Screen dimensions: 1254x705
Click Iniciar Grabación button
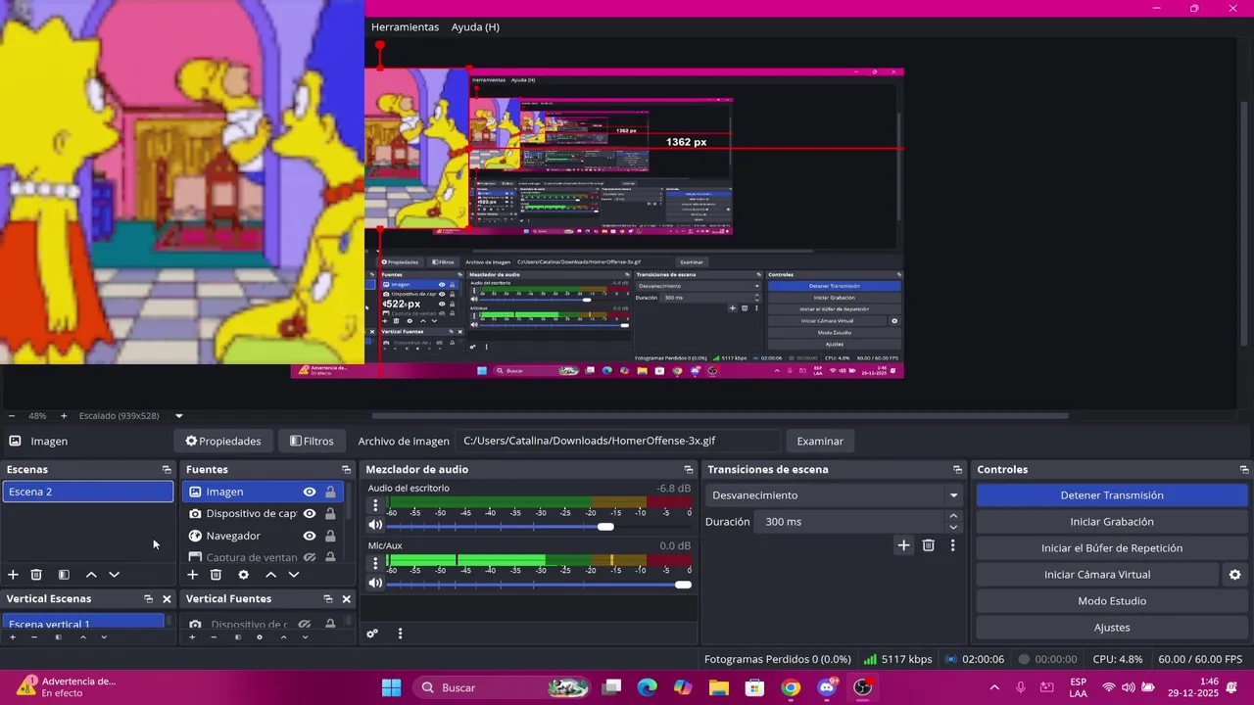point(1112,522)
